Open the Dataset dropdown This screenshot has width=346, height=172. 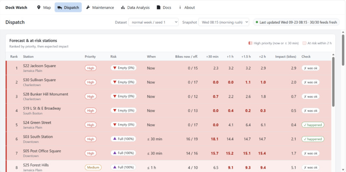click(153, 22)
